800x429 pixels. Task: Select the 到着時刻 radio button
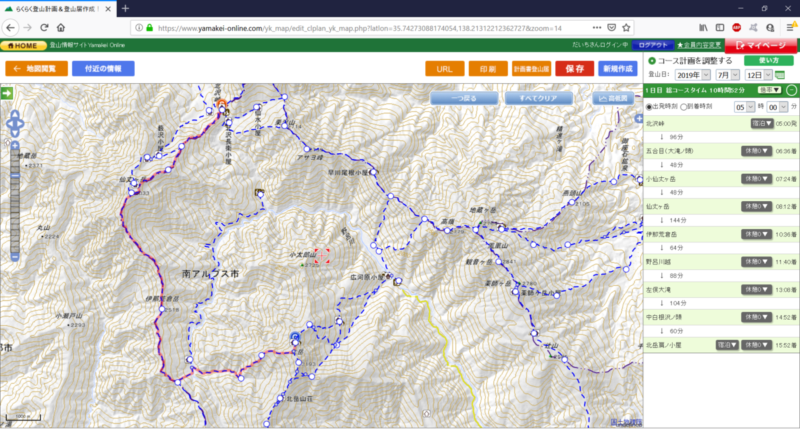(x=683, y=107)
